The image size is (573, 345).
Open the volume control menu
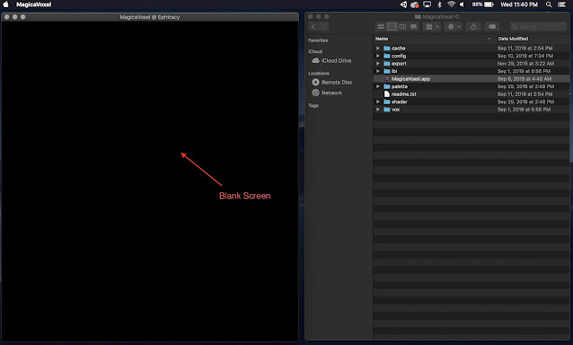click(462, 4)
